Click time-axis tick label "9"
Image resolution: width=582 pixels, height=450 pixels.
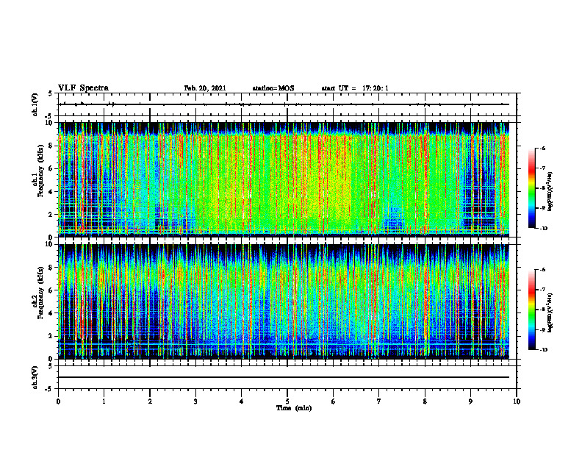point(470,401)
